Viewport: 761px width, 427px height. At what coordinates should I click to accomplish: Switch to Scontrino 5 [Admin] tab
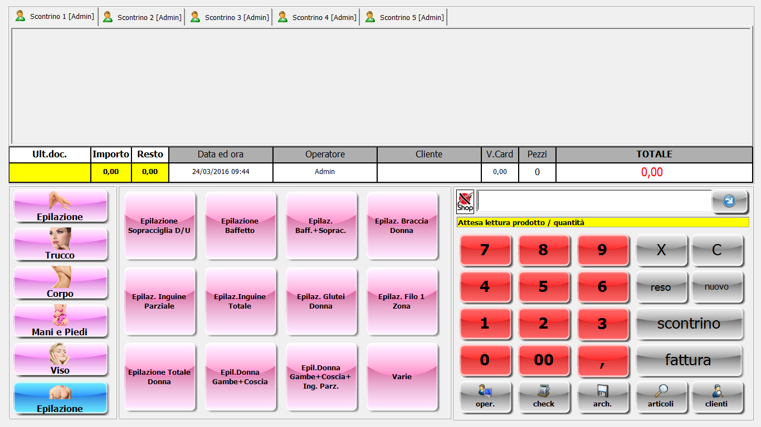[404, 17]
